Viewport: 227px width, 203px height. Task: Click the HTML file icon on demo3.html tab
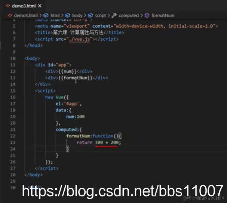pos(8,6)
